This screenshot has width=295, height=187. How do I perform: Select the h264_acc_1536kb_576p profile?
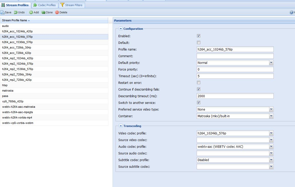coord(54,42)
